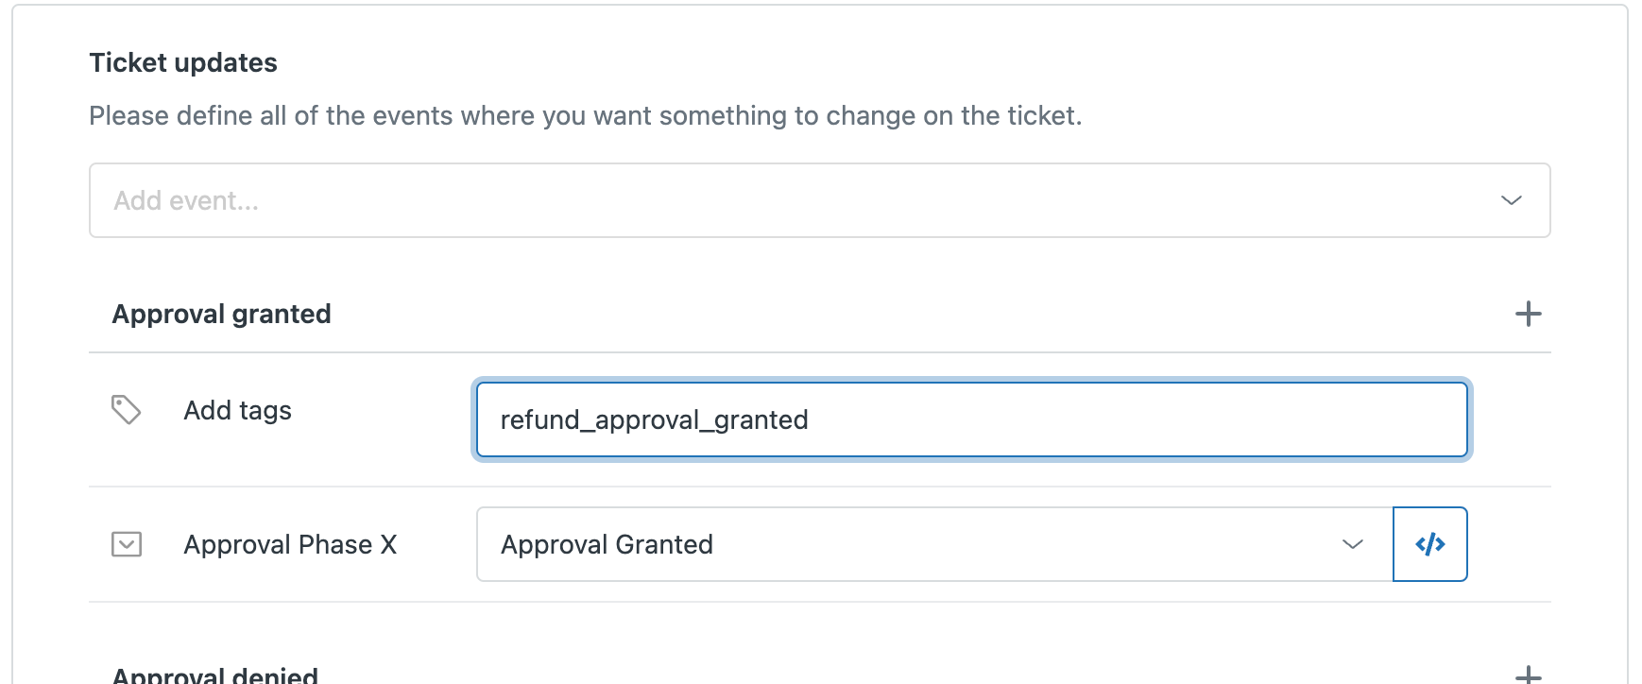Viewport: 1642px width, 684px height.
Task: Click the dropdown field icon beside Approval Phase X
Action: (x=124, y=544)
